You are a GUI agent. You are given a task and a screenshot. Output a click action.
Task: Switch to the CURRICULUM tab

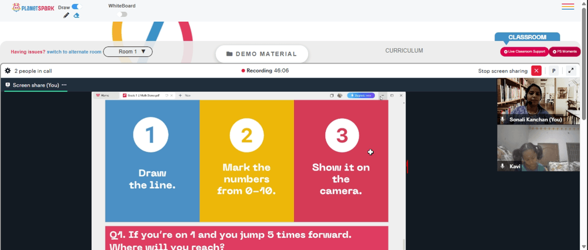click(x=404, y=51)
